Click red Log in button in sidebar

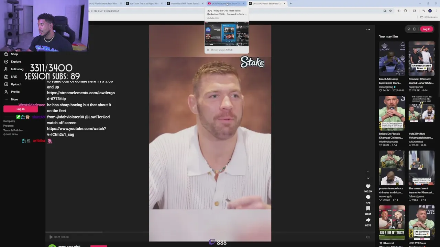(21, 109)
